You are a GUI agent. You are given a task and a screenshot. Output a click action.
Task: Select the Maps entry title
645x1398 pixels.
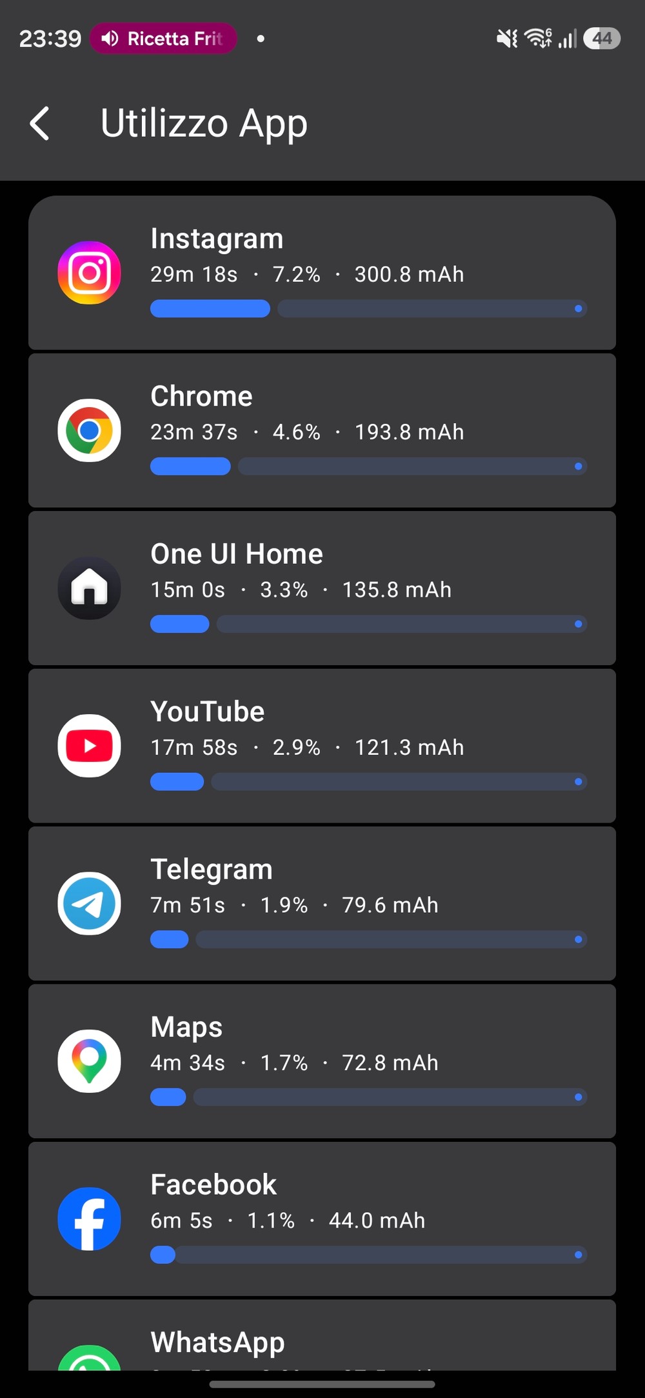[186, 1027]
